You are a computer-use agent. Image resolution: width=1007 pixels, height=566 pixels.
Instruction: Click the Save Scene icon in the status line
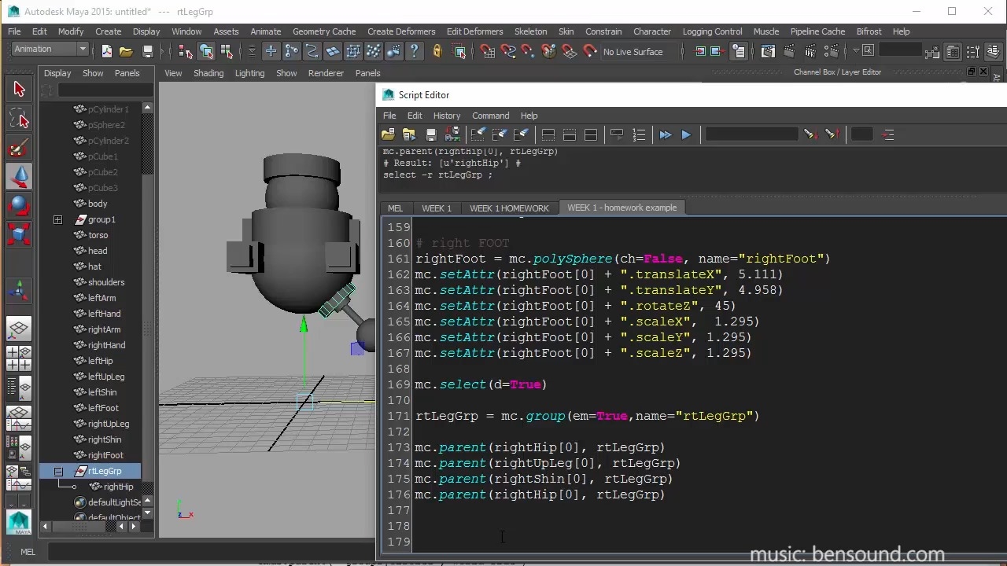point(148,51)
